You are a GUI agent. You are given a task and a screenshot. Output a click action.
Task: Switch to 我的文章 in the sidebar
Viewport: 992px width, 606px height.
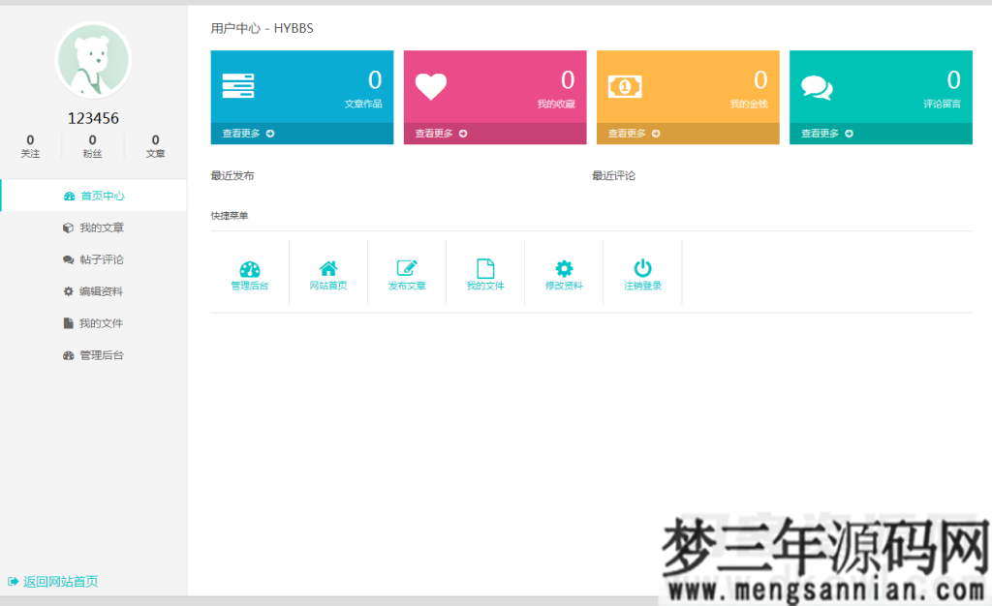pyautogui.click(x=93, y=227)
